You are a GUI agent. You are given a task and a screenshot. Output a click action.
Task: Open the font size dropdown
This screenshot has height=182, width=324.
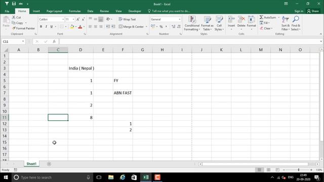click(73, 19)
